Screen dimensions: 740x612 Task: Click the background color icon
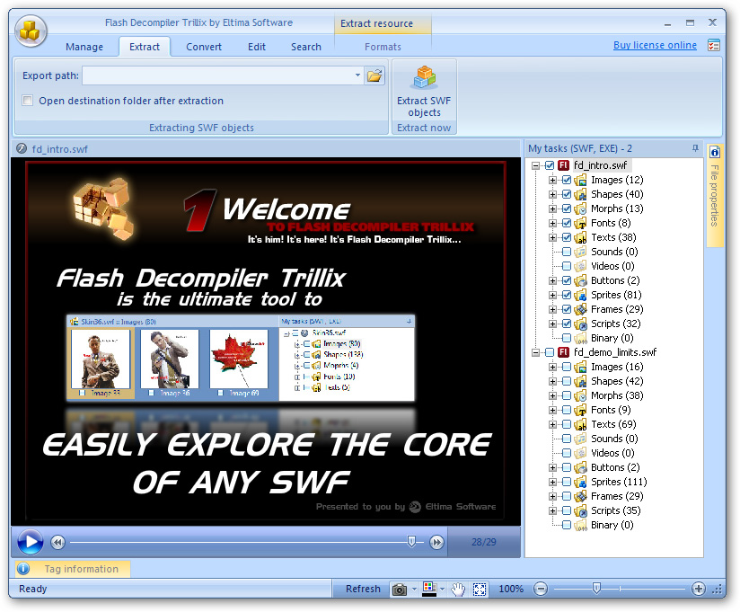tap(429, 589)
